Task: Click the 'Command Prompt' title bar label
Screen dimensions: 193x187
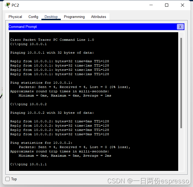Action: pyautogui.click(x=23, y=27)
